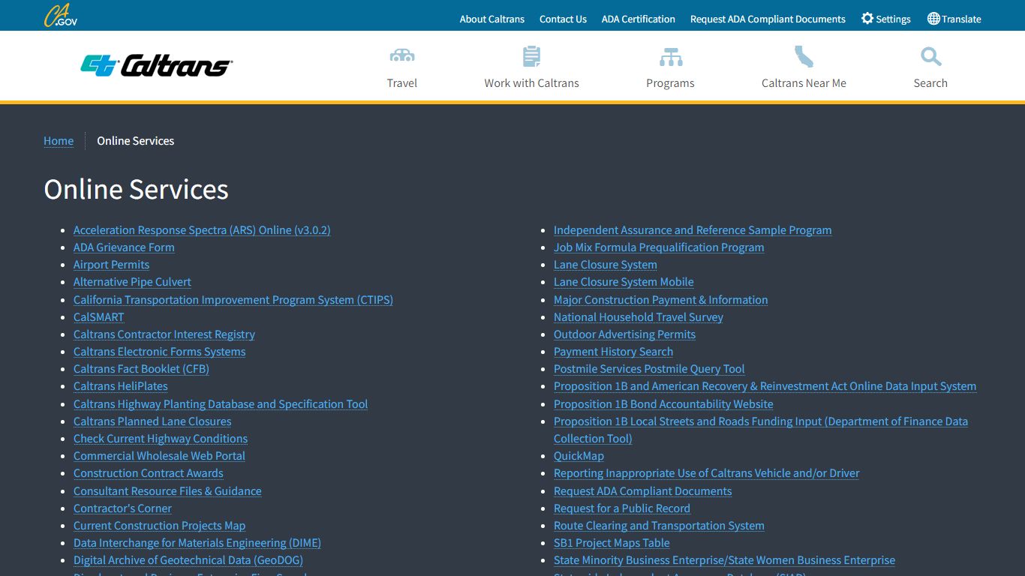This screenshot has width=1025, height=576.
Task: Open Job Mix Formula Prequalification Program link
Action: 659,247
